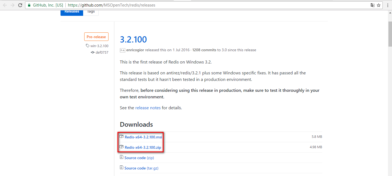392x176 pixels.
Task: Download Redis-x64-3.2.100.zip
Action: (x=143, y=147)
